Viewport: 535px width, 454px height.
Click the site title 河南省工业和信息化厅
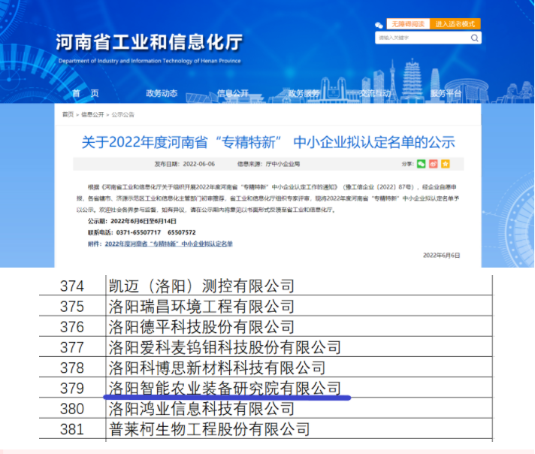(x=149, y=42)
